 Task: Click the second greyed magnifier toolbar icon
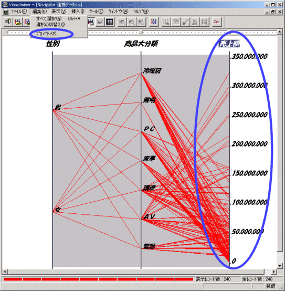coord(131,22)
